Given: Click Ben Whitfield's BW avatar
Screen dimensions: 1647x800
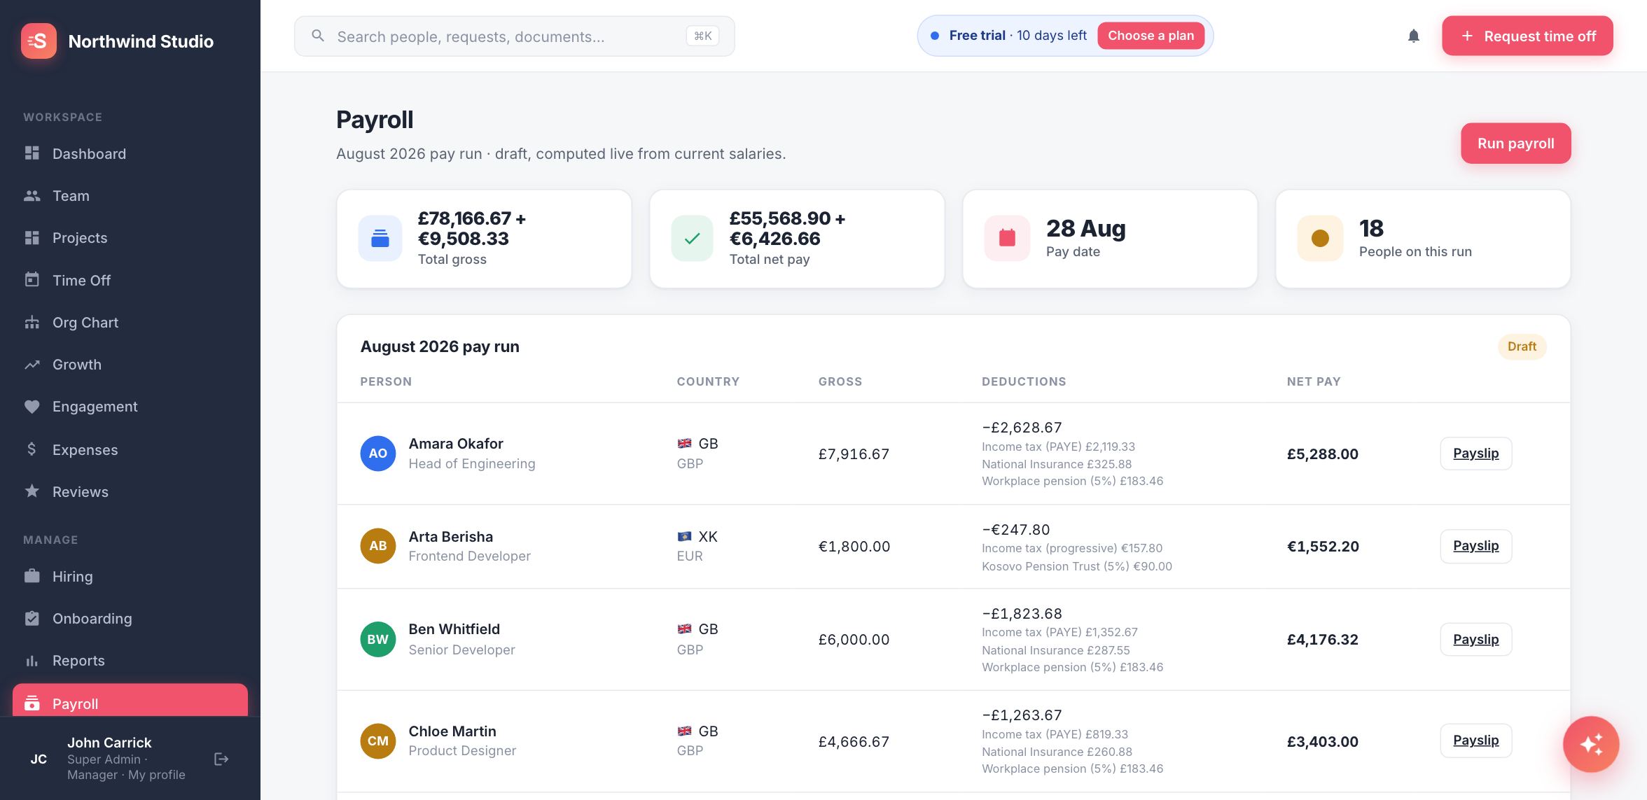Looking at the screenshot, I should click(x=378, y=639).
